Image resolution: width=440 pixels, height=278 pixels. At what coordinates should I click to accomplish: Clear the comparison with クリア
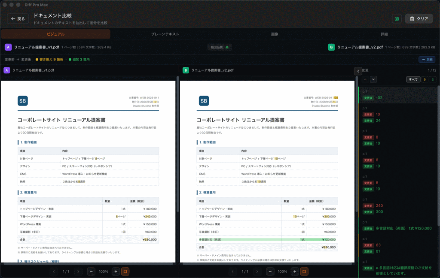point(419,19)
